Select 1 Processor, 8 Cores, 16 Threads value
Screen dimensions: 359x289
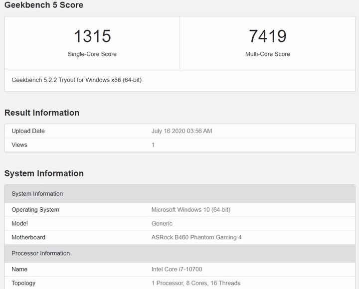pyautogui.click(x=196, y=284)
